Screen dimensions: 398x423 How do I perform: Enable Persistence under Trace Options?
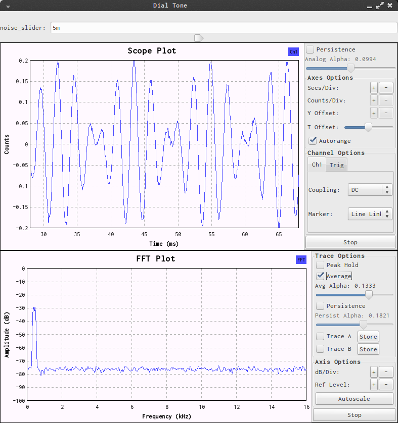pos(320,306)
